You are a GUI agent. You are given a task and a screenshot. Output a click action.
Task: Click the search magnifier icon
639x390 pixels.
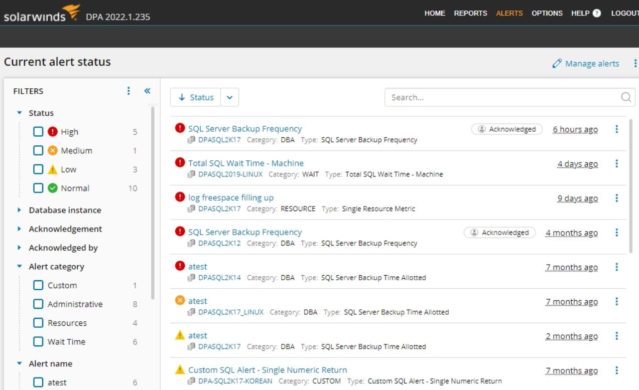tap(626, 97)
